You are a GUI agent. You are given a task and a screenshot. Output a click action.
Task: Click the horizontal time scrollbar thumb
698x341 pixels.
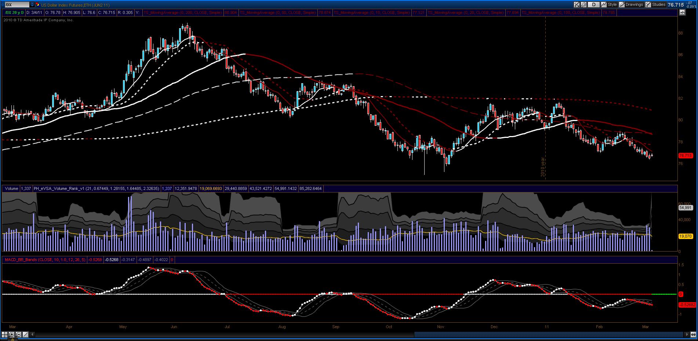[549, 334]
